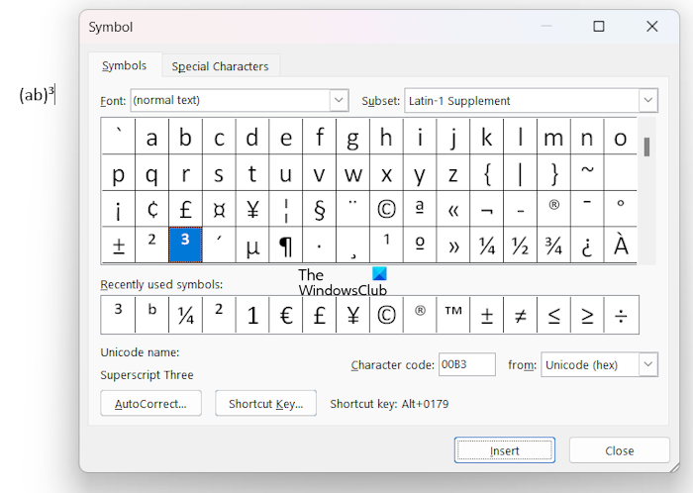This screenshot has width=693, height=493.
Task: Pick the plus-minus symbol in the symbol grid
Action: [x=119, y=245]
